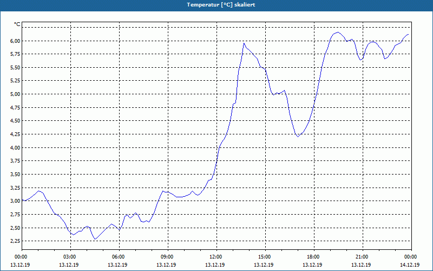Image resolution: width=433 pixels, height=271 pixels.
Task: Select the '06:00' time label
Action: (119, 257)
